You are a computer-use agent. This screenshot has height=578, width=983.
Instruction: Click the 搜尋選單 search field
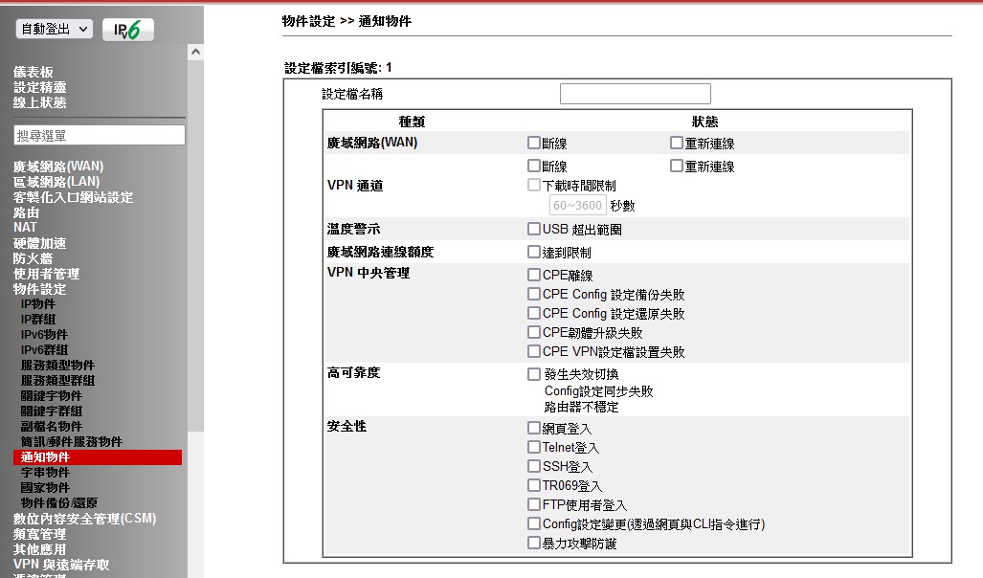(100, 136)
